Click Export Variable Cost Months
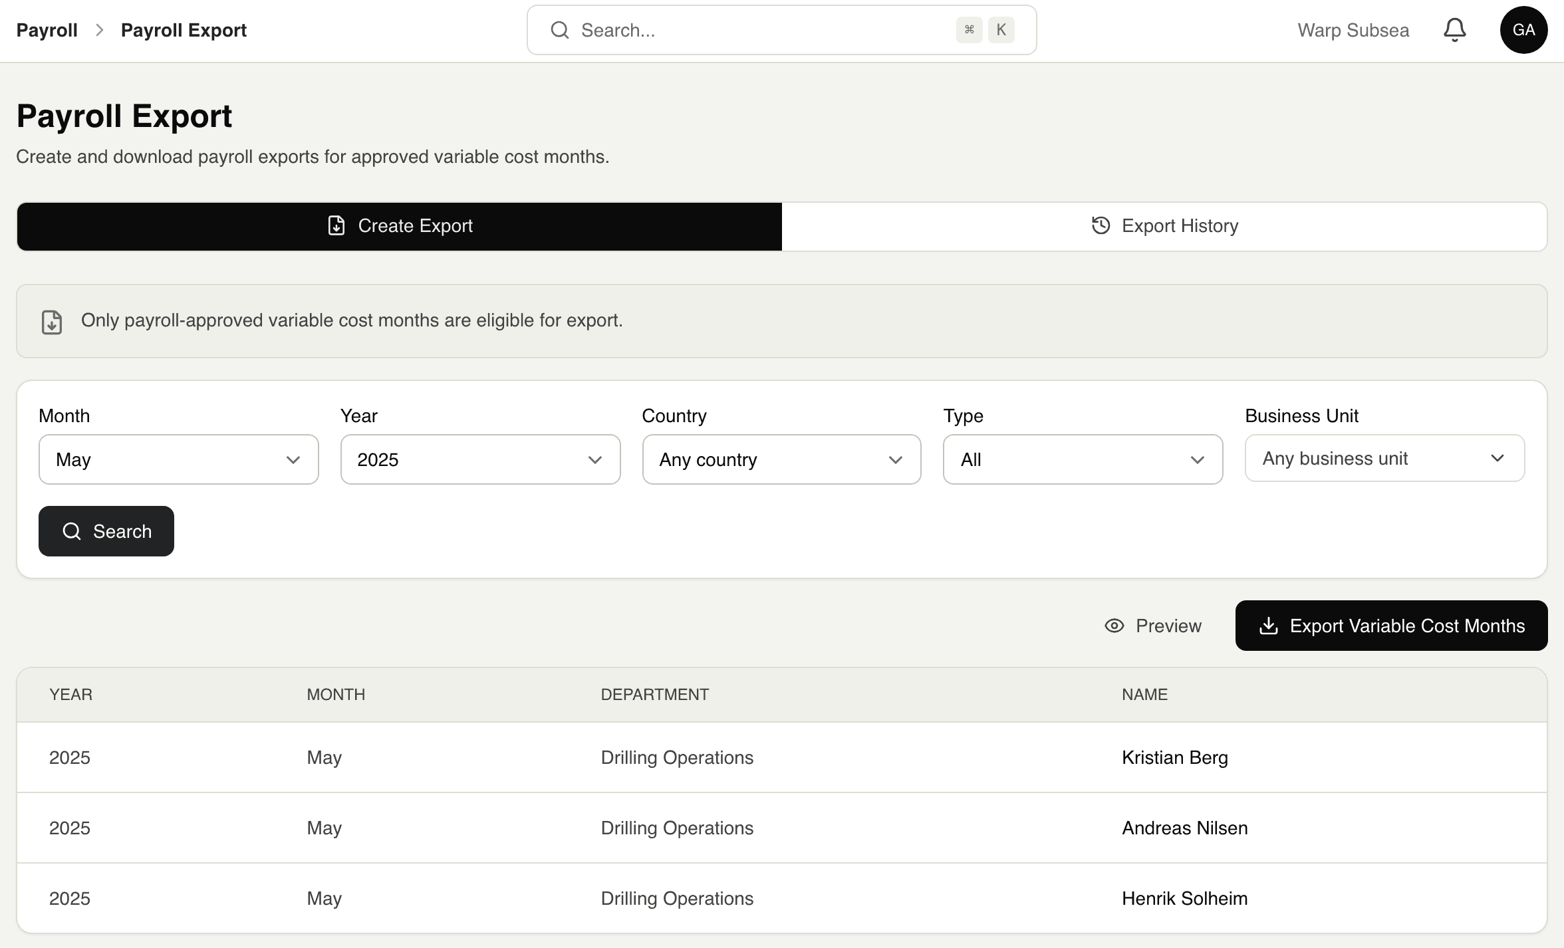 click(x=1391, y=626)
